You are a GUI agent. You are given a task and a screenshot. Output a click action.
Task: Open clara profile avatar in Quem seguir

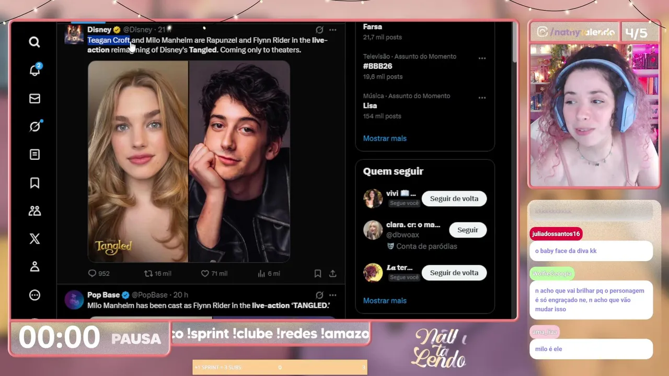373,230
